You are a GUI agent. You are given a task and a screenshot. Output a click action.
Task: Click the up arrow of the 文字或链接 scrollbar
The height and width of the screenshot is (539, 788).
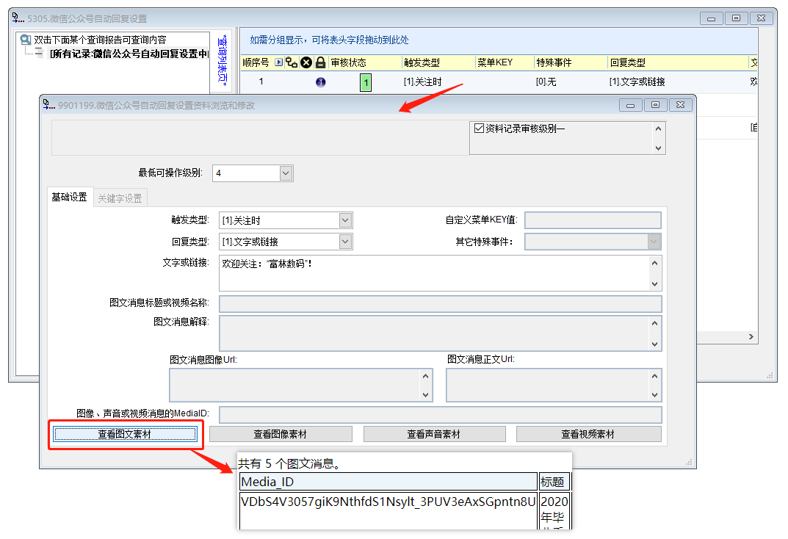point(654,263)
